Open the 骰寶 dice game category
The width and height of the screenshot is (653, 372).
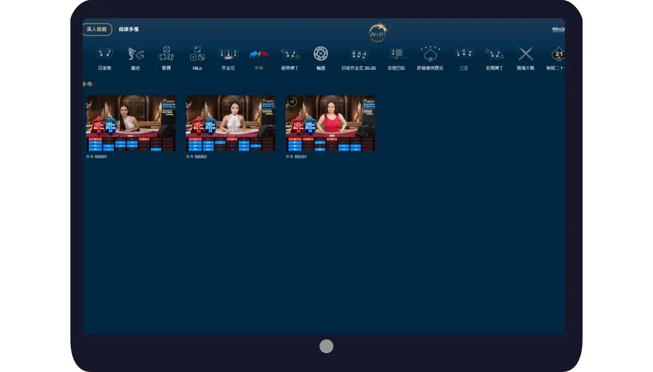(x=166, y=59)
